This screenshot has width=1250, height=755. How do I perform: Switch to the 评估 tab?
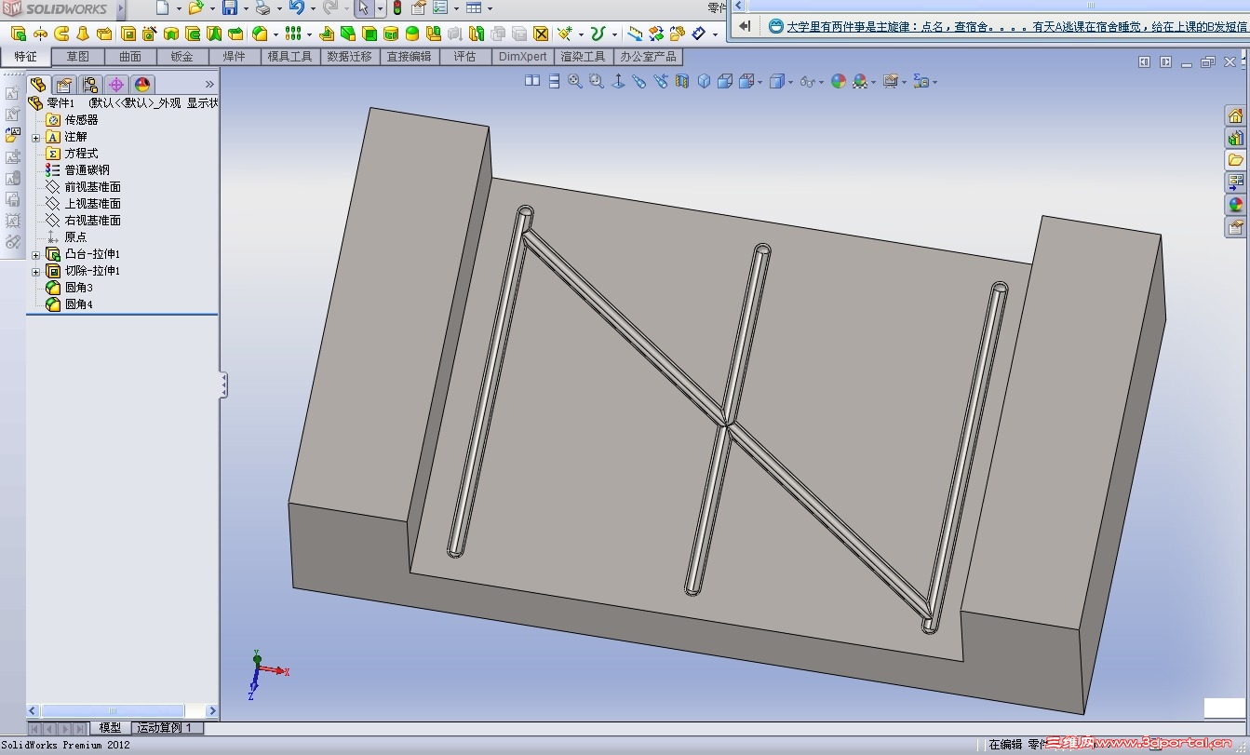[464, 57]
